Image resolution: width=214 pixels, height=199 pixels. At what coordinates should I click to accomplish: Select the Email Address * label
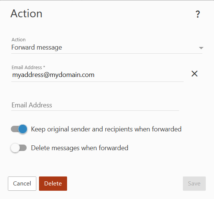pyautogui.click(x=28, y=68)
